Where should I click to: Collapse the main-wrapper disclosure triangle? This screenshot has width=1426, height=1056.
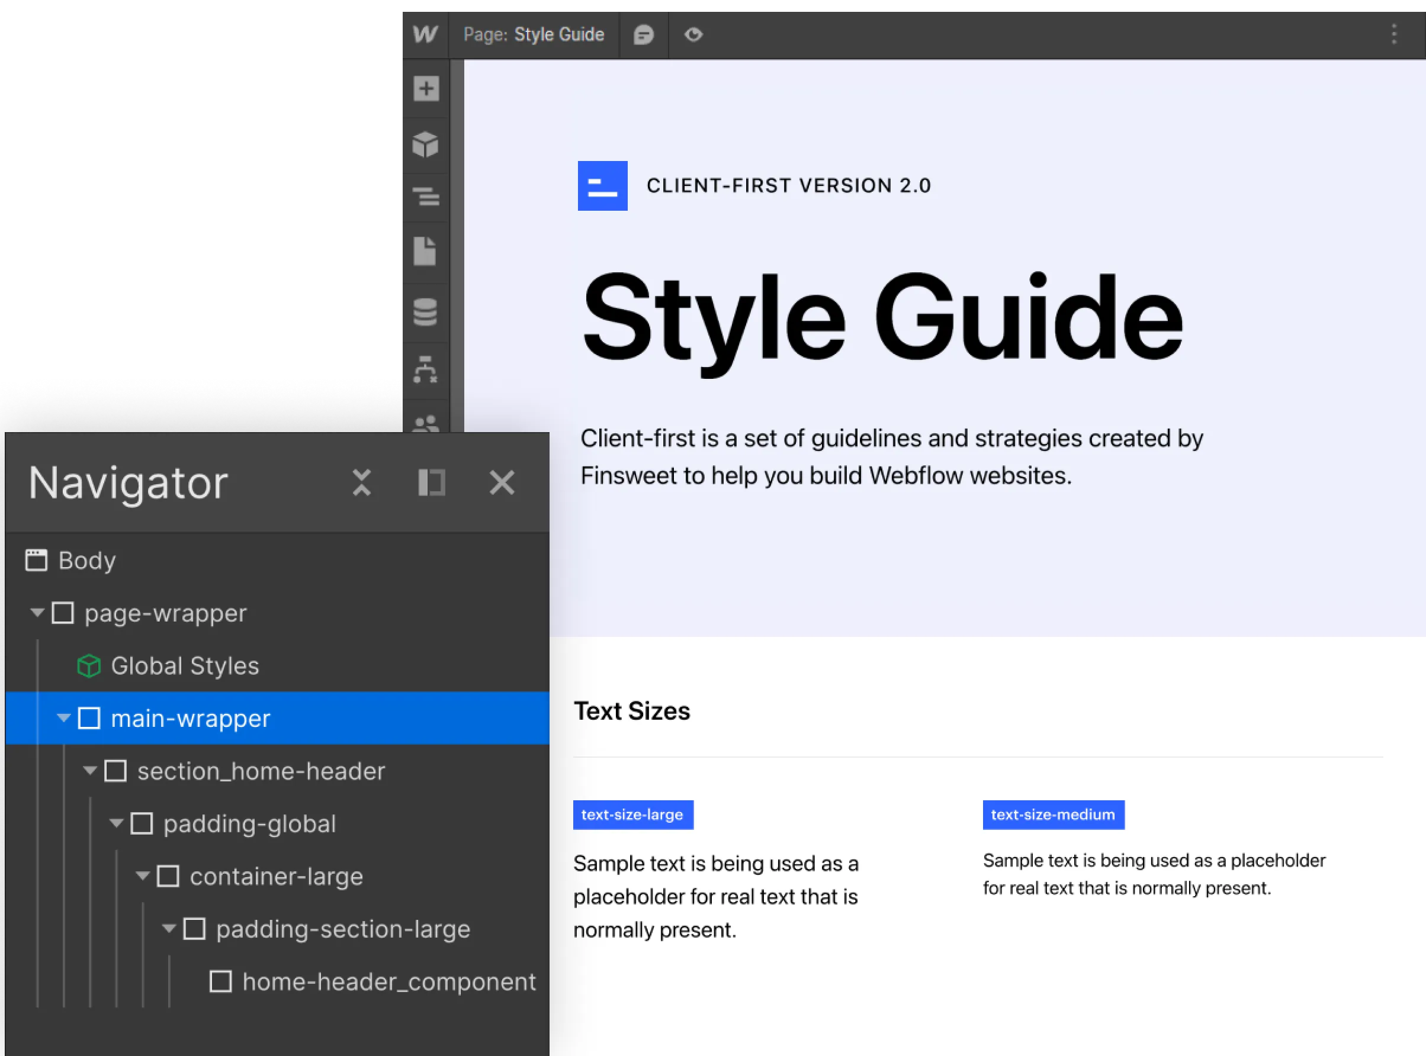63,718
